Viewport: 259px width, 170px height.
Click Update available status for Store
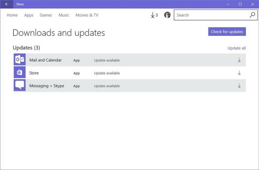tap(107, 73)
